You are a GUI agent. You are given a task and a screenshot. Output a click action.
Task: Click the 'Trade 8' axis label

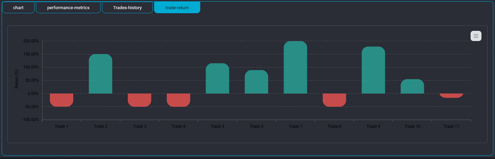click(334, 126)
